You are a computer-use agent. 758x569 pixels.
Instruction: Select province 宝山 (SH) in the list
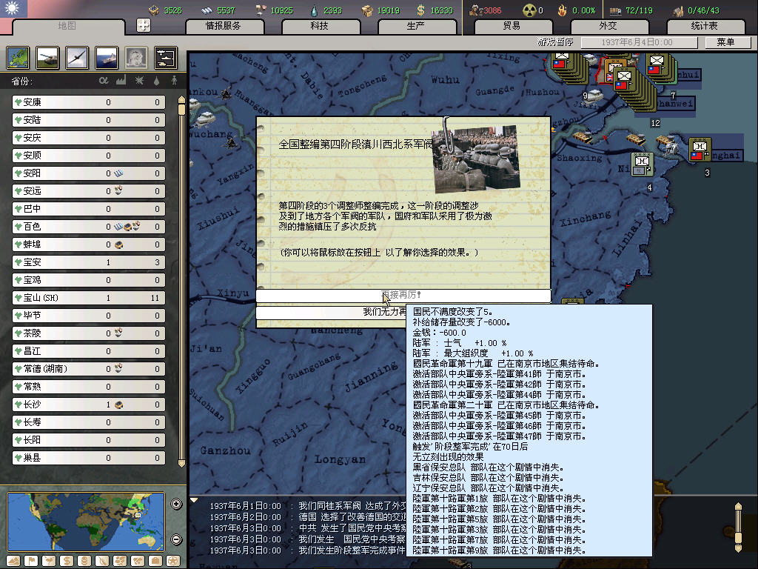tap(89, 298)
